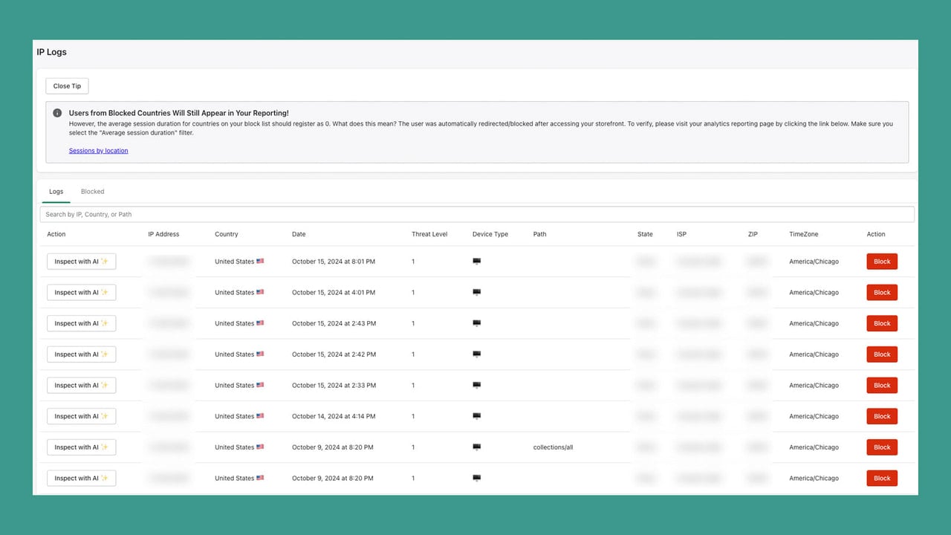Screen dimensions: 951x535
Task: Click the ISP column header
Action: 681,234
